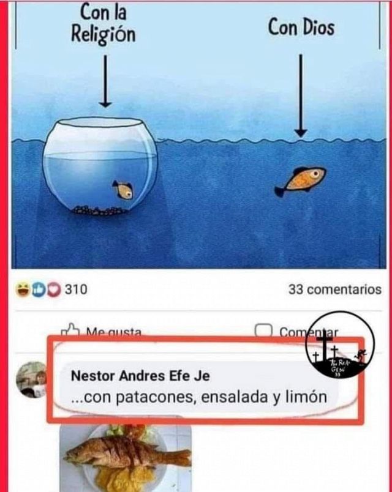392x492 pixels.
Task: Click the laughing reaction emoji
Action: pos(23,289)
